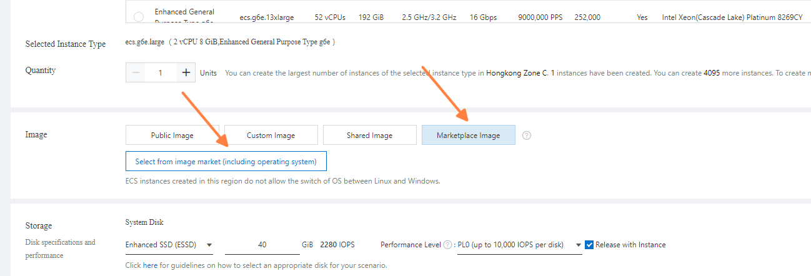Click the Release with Instance label text

[630, 245]
